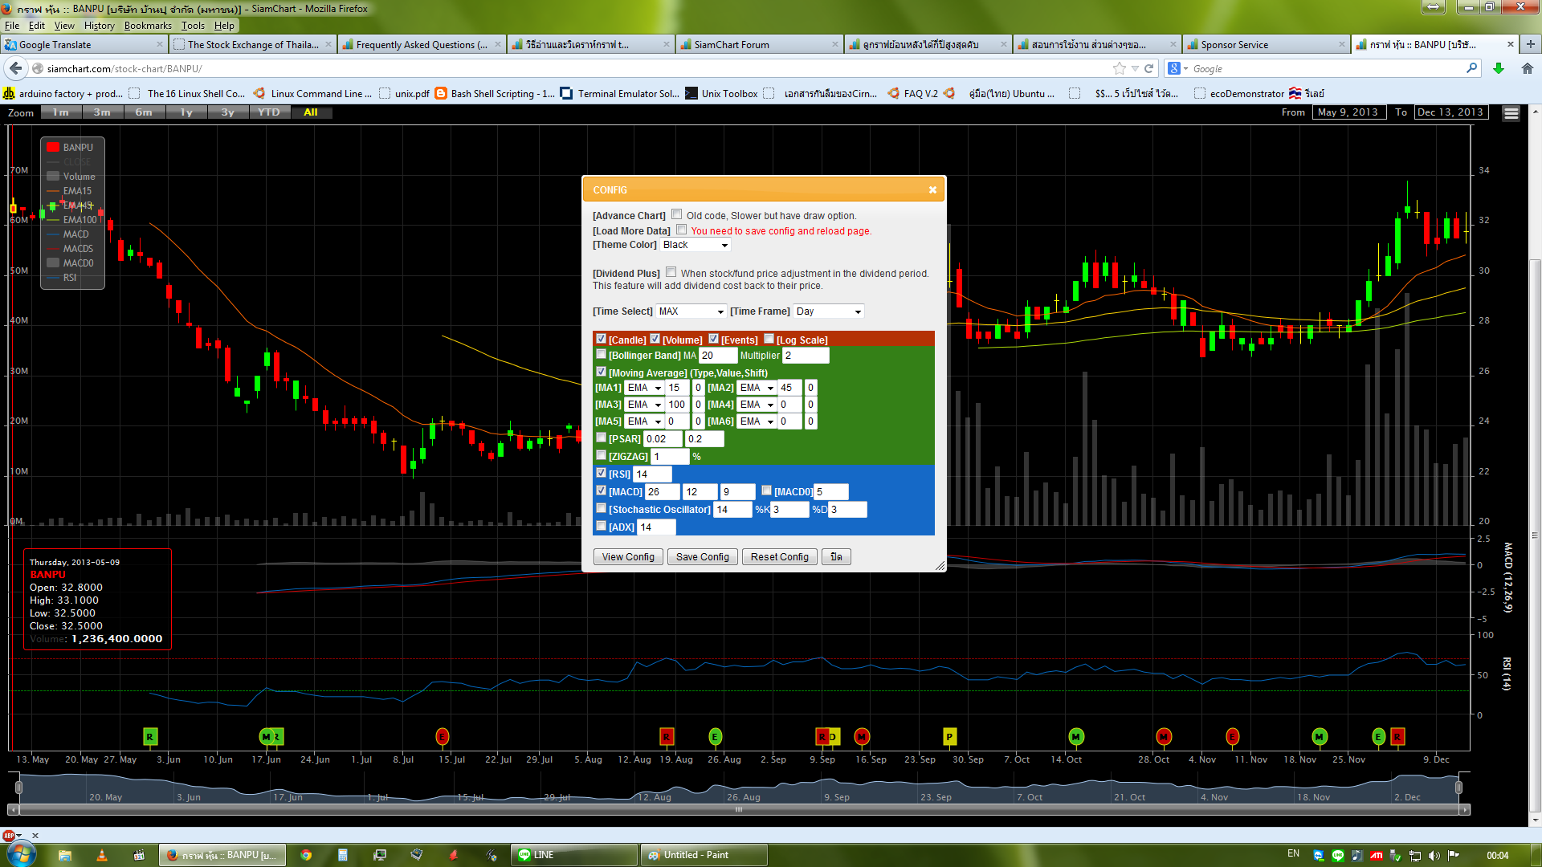
Task: Open Windows Start button
Action: pyautogui.click(x=20, y=854)
